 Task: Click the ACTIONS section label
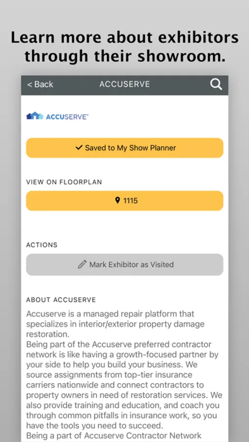42,245
